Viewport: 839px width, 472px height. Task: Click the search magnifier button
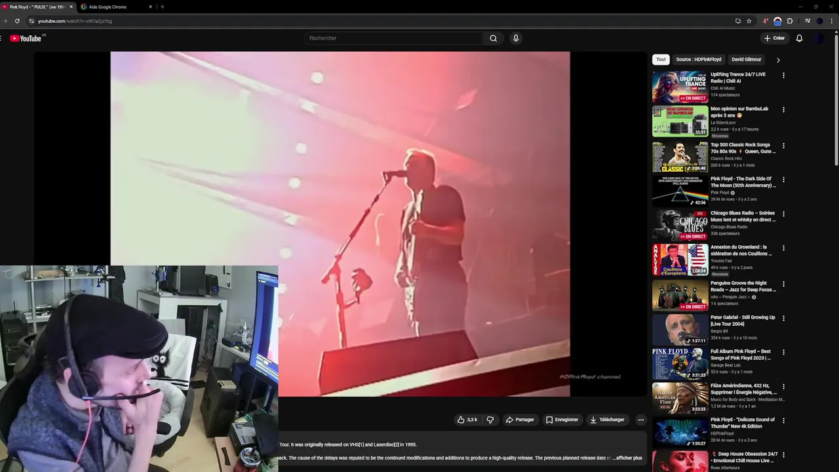493,38
